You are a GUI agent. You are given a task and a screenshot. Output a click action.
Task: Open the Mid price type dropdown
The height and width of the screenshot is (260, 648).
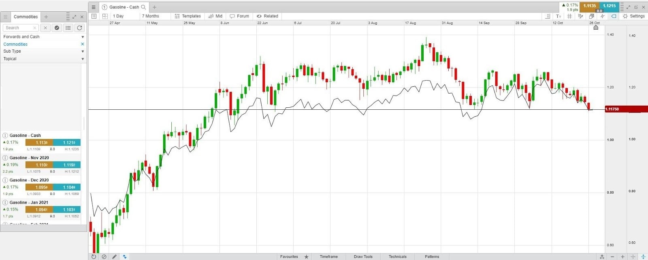tap(215, 16)
